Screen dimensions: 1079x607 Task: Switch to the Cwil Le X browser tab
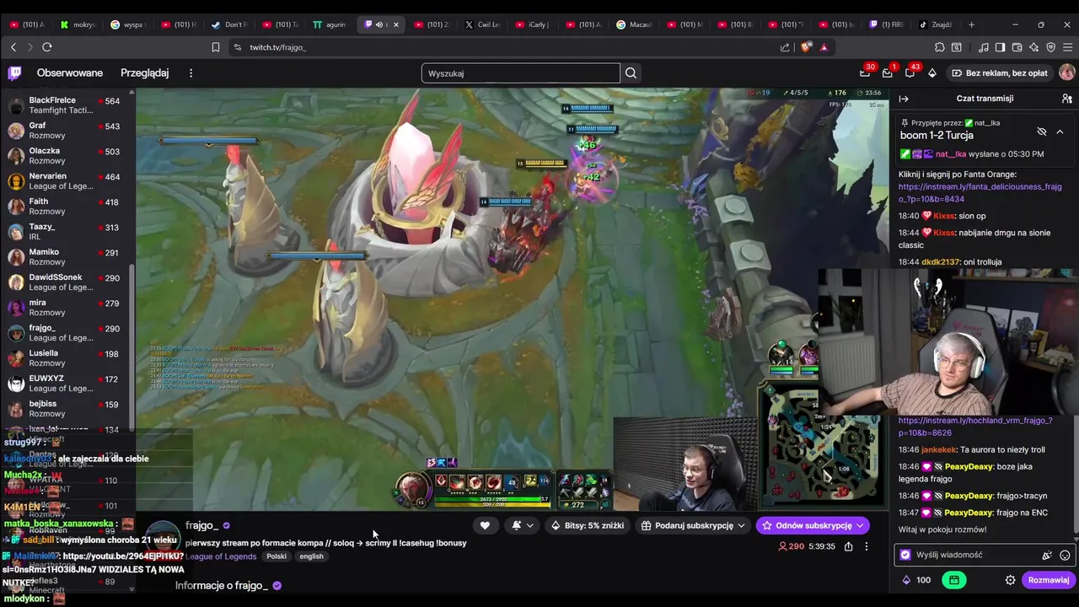click(483, 24)
